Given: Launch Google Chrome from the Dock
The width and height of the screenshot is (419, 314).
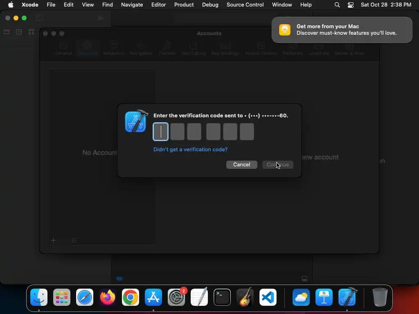Looking at the screenshot, I should [x=131, y=297].
